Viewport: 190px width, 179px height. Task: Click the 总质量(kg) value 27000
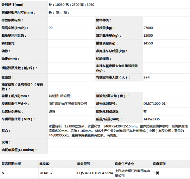click(x=148, y=28)
